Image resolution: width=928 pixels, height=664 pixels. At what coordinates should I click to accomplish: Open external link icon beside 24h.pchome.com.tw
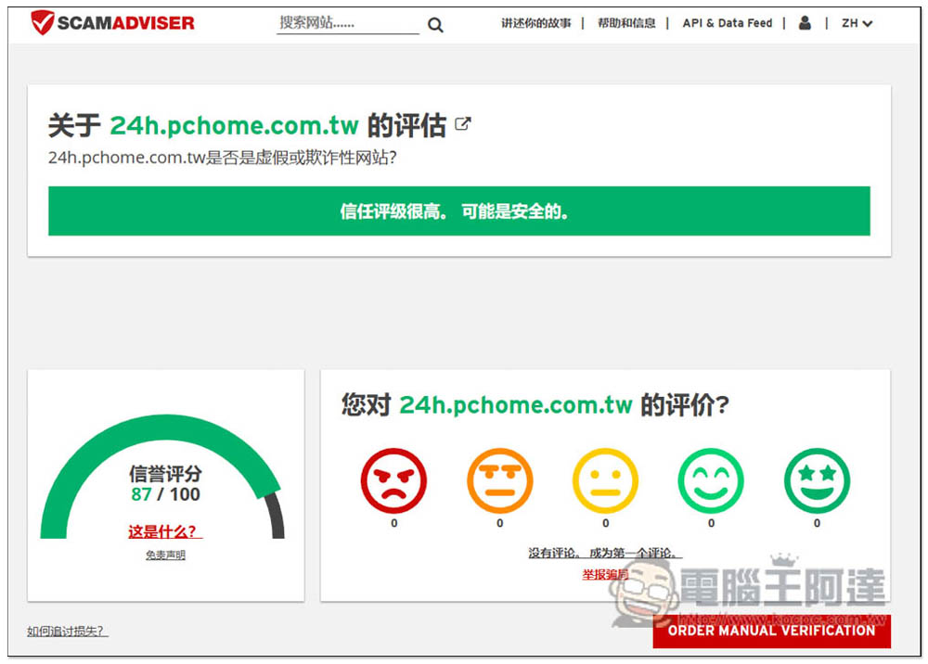tap(463, 124)
